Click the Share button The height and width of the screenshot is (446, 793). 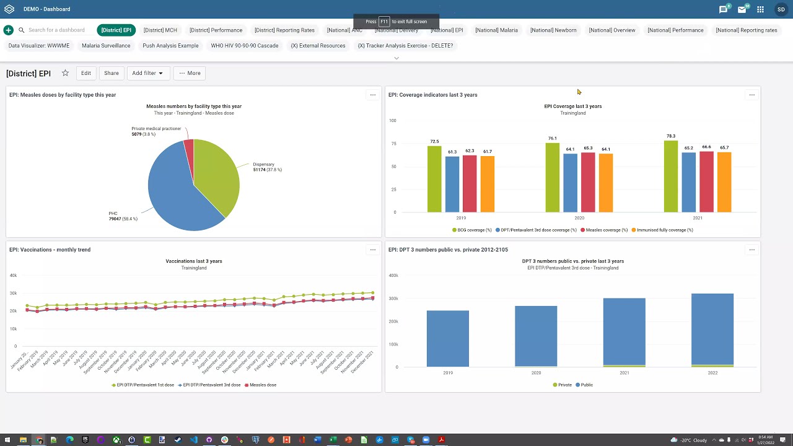[x=112, y=73]
